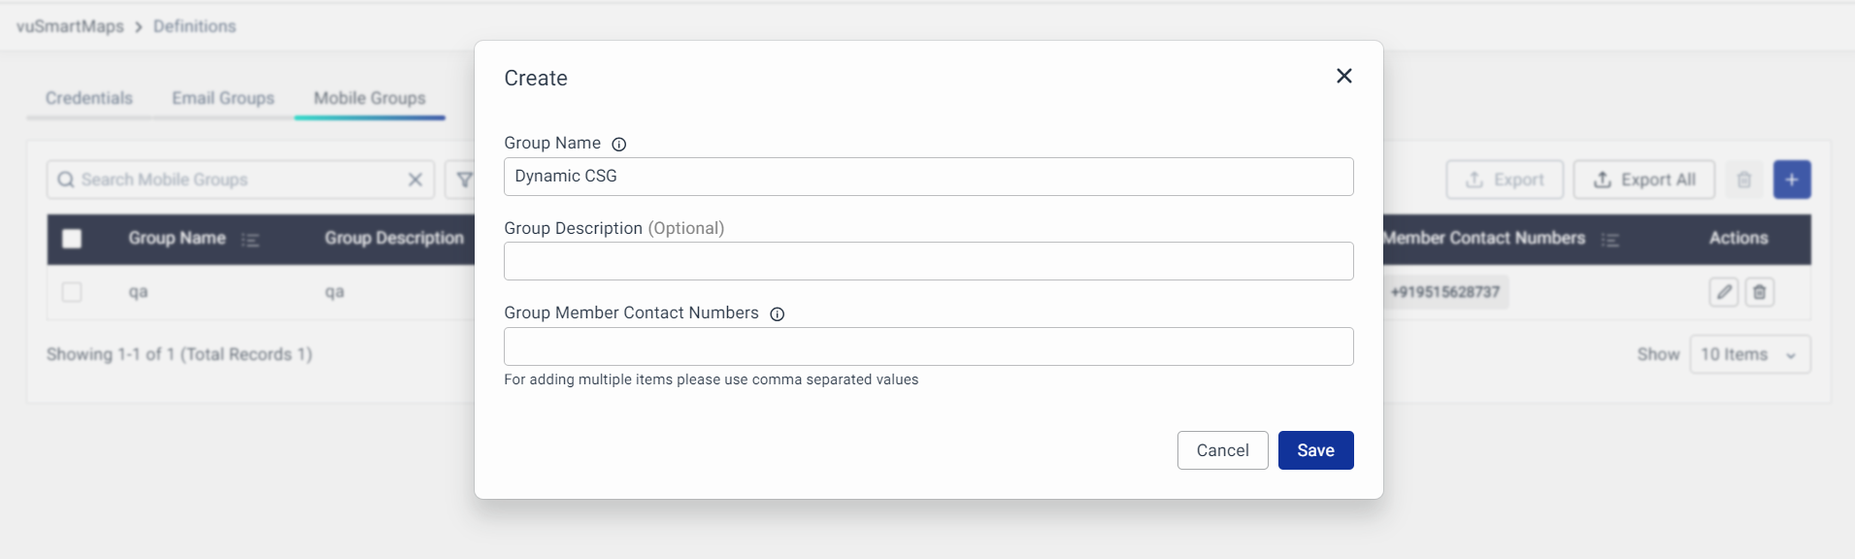The height and width of the screenshot is (559, 1855).
Task: Close the Create dialog with X icon
Action: (x=1343, y=76)
